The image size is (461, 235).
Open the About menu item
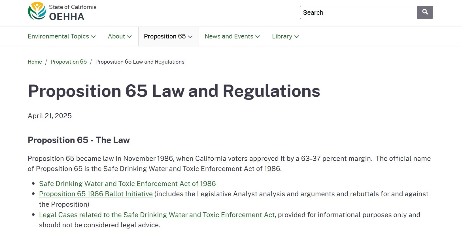coord(116,36)
